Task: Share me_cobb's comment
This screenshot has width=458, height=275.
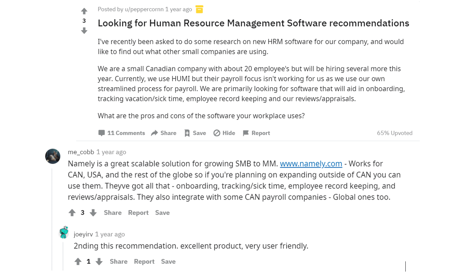Action: coord(113,212)
